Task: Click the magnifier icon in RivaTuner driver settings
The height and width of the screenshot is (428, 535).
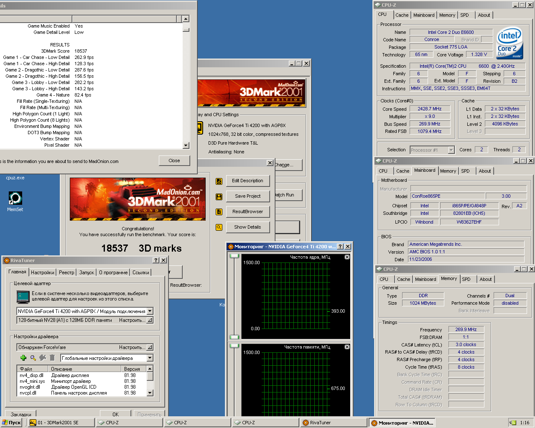Action: [33, 358]
